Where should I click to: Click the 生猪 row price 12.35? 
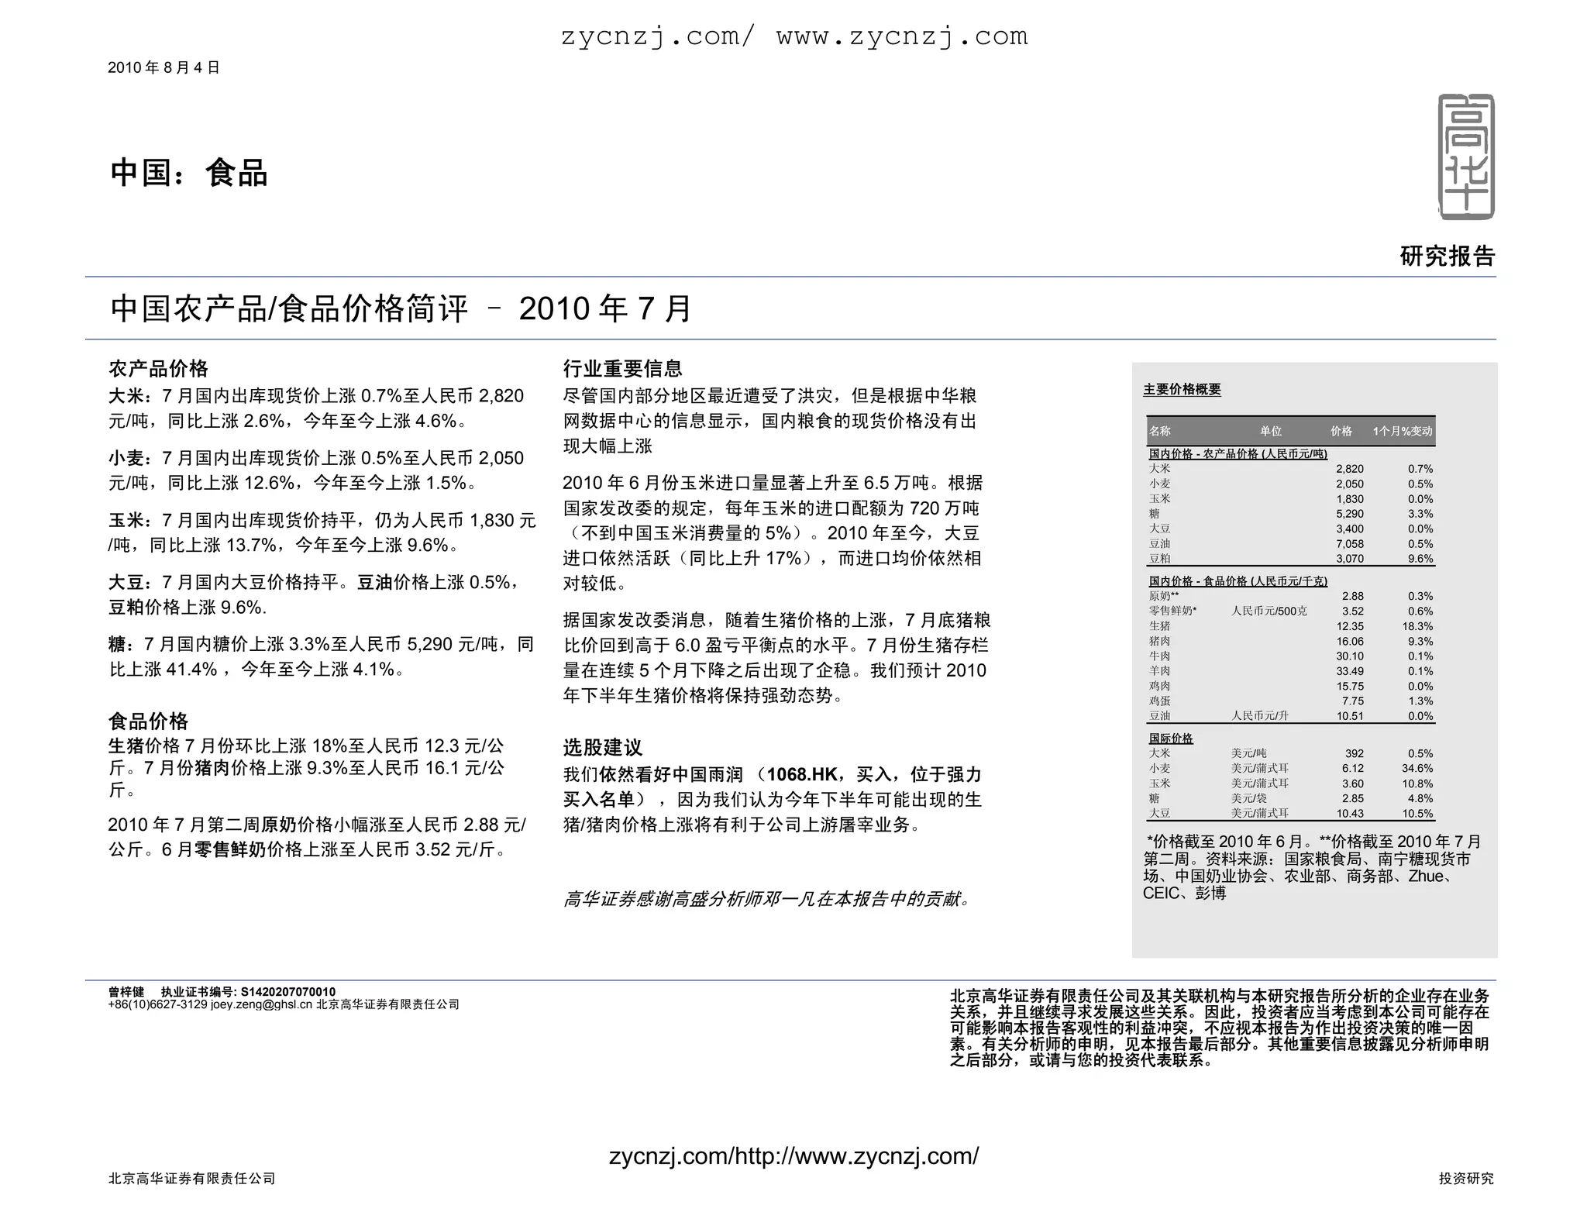tap(1350, 626)
